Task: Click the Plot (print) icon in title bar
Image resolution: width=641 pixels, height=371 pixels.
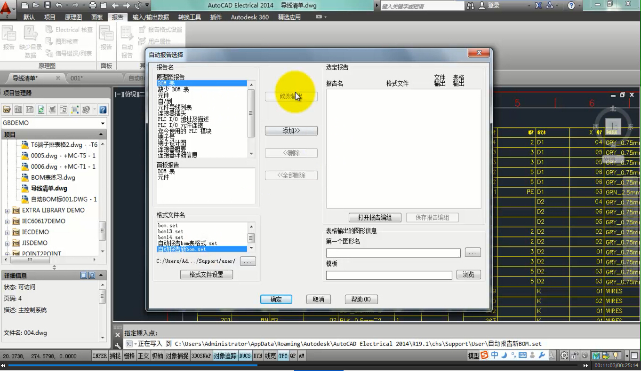Action: pos(92,5)
